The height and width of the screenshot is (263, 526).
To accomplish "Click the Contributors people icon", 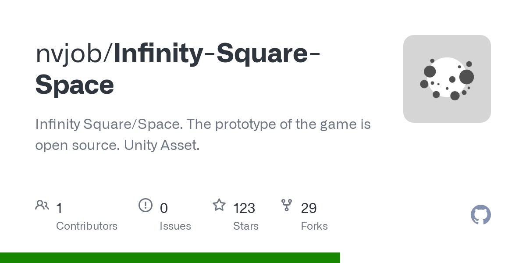I will point(42,205).
